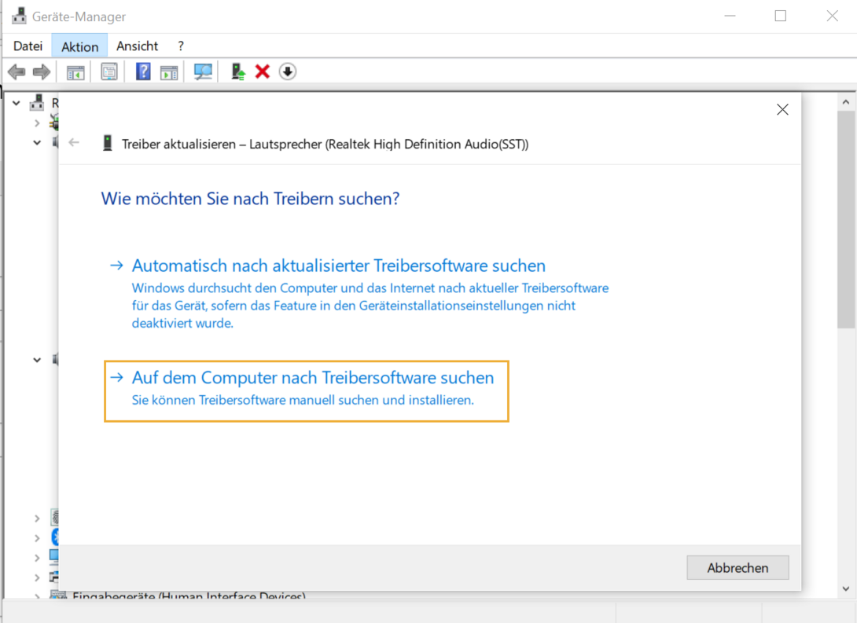The height and width of the screenshot is (623, 857).
Task: Click the Forward arrow in the toolbar
Action: pos(42,72)
